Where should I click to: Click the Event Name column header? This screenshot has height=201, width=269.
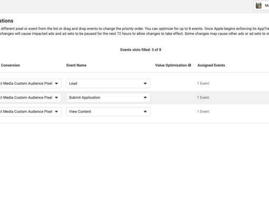pyautogui.click(x=76, y=65)
